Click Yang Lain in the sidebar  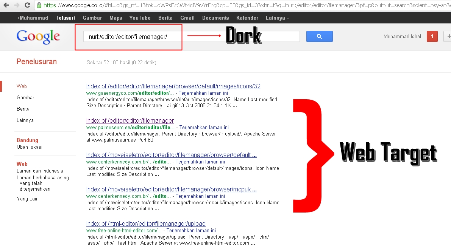click(x=28, y=199)
